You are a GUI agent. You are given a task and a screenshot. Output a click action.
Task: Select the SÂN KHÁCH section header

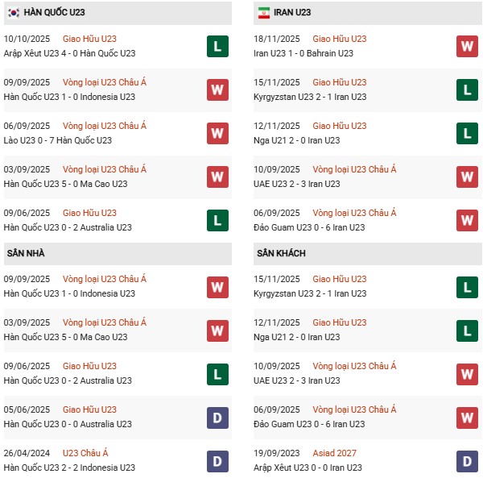pos(282,253)
